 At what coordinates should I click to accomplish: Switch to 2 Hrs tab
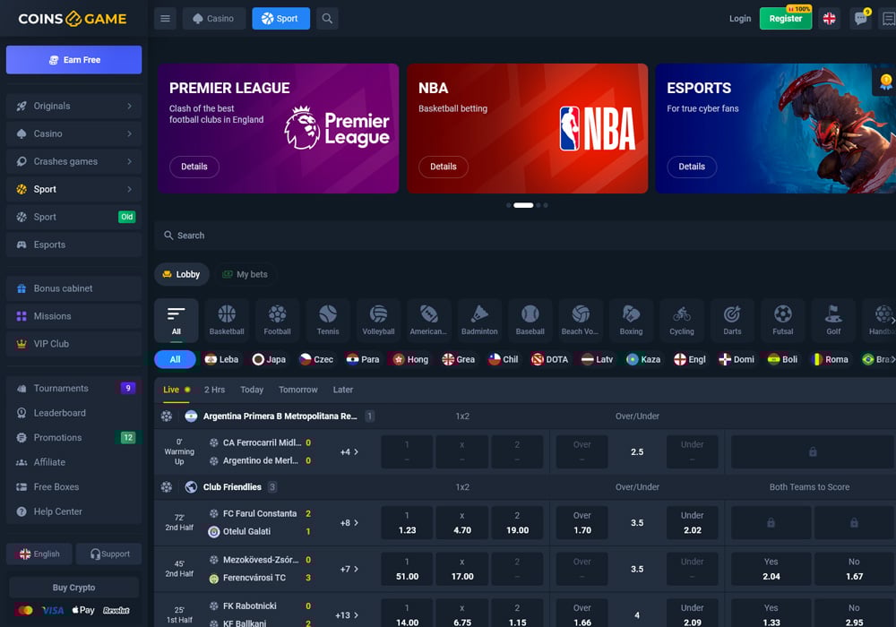pos(214,390)
